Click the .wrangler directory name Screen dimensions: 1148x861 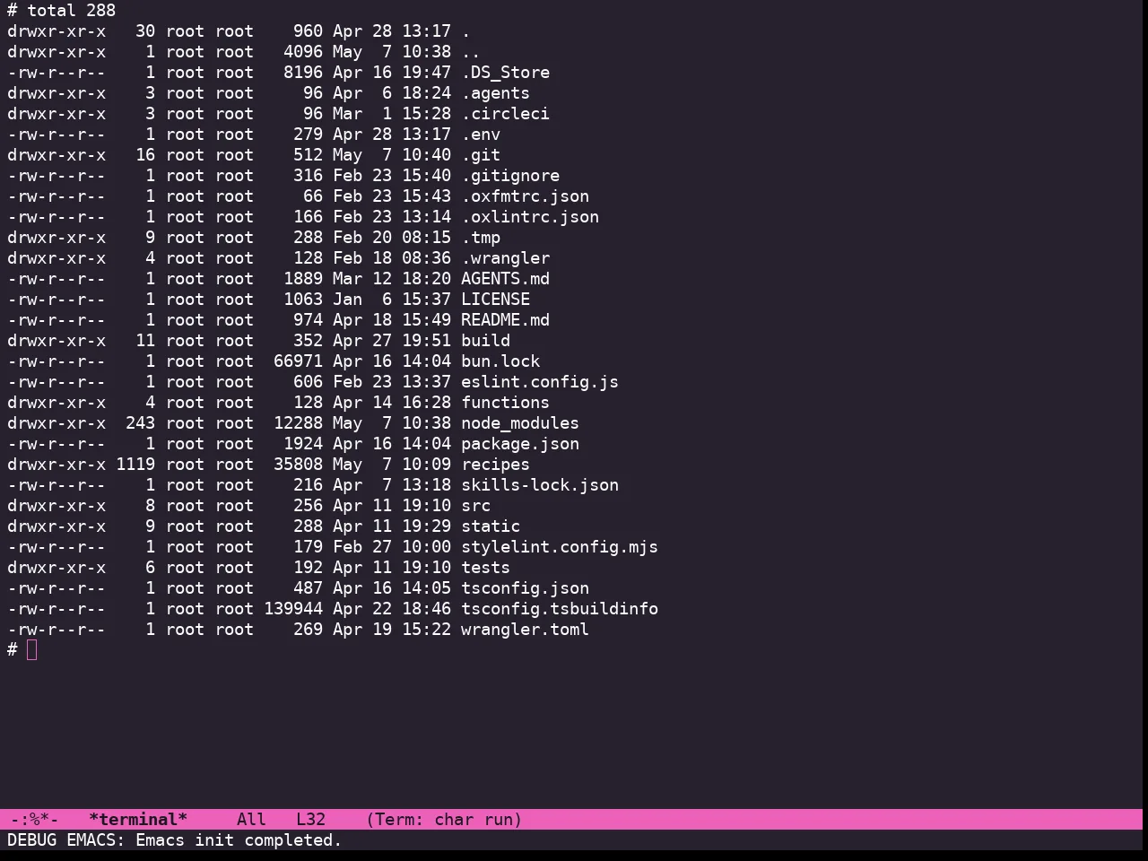coord(505,258)
